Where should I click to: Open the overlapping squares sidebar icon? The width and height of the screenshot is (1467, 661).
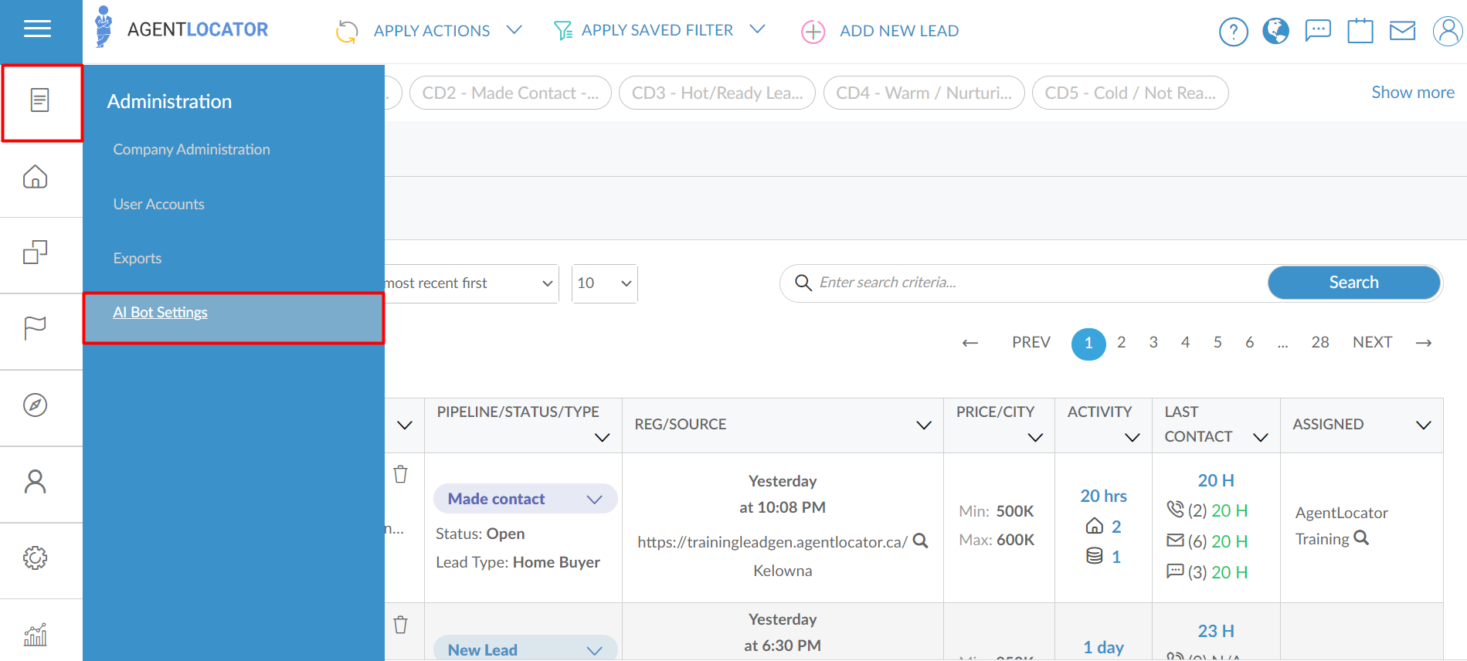point(36,253)
